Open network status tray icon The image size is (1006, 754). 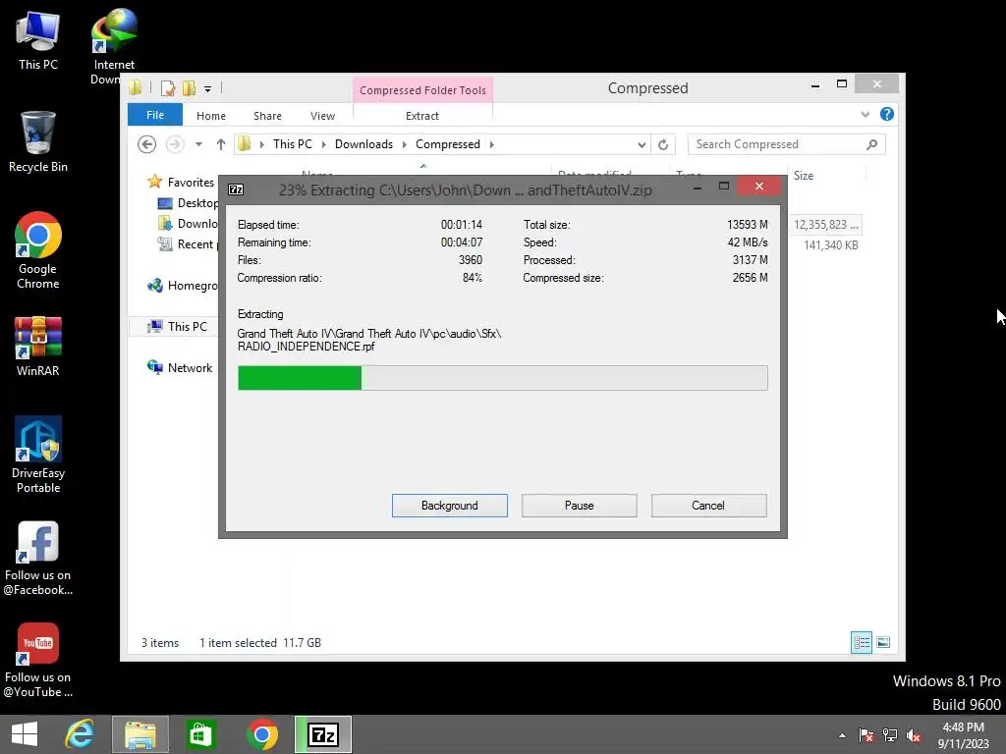890,735
